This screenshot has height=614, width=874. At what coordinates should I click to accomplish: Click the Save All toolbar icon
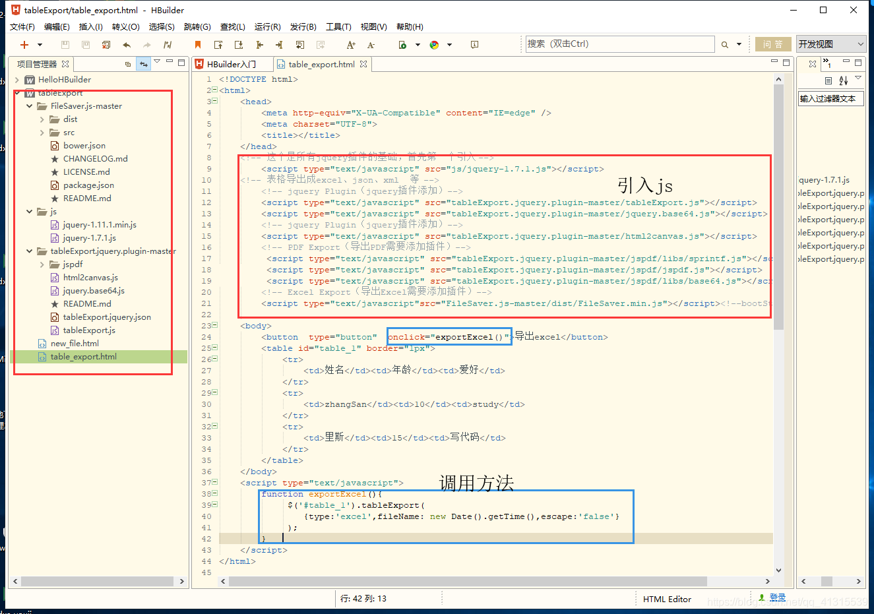(x=85, y=45)
